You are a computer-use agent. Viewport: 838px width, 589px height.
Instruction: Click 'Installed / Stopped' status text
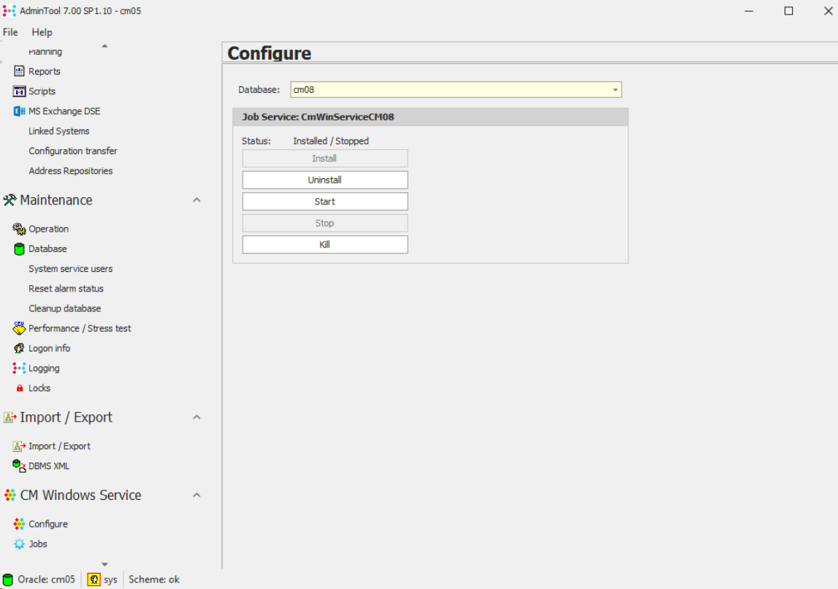point(331,141)
